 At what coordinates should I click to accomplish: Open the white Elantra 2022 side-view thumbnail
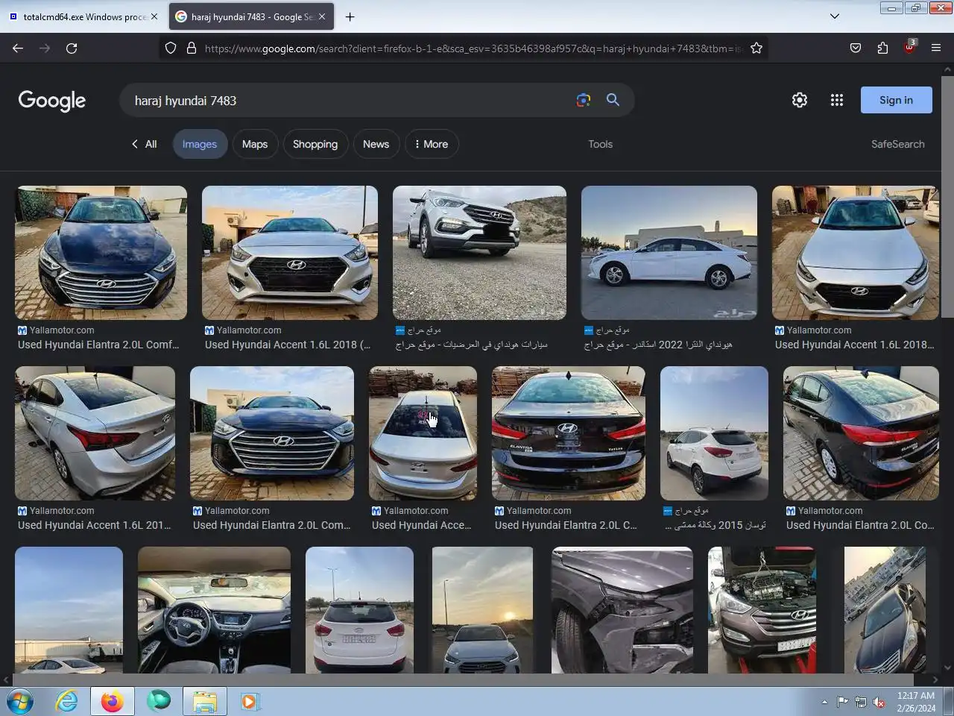coord(669,253)
